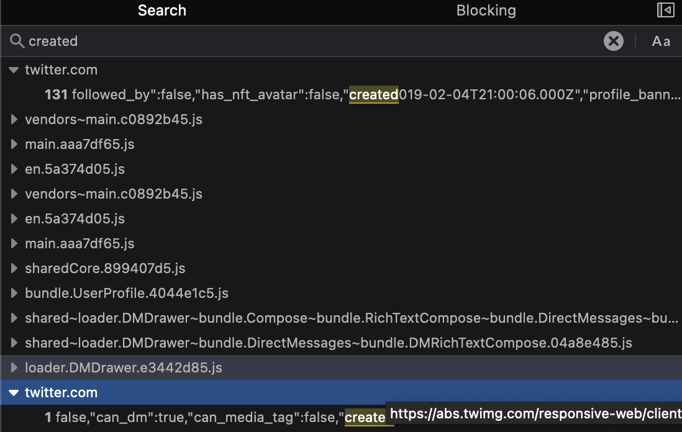Select the highlighted twitter.com row
This screenshot has height=432, width=682.
[341, 392]
